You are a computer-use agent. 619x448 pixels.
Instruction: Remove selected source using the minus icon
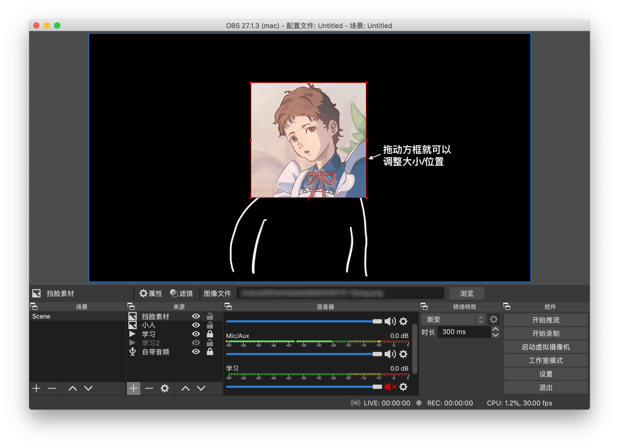coord(149,388)
